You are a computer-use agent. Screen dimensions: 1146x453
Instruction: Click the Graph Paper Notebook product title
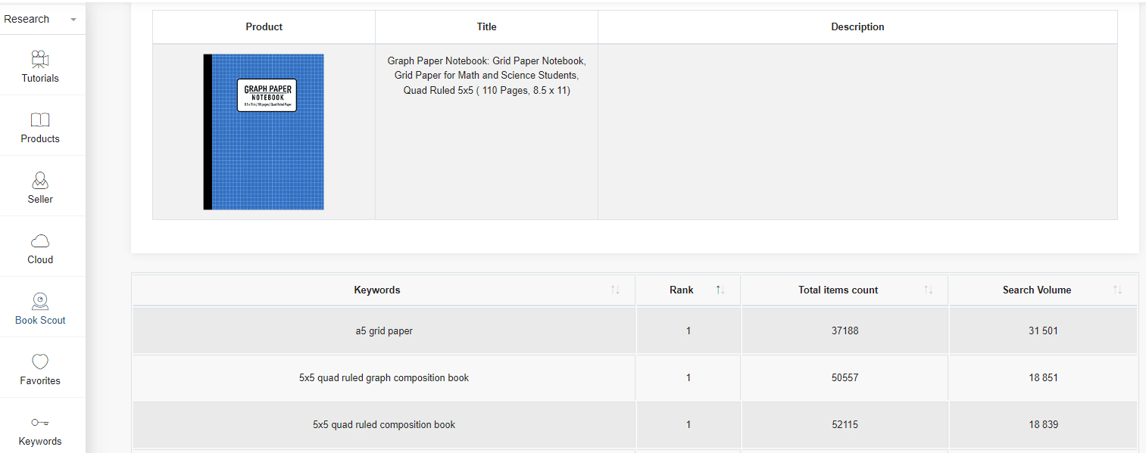click(x=486, y=76)
